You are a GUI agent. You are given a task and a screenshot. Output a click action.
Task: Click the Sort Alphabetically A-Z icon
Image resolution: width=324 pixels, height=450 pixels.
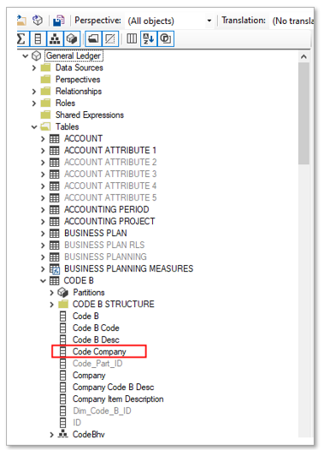149,38
